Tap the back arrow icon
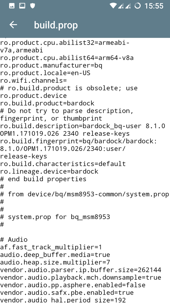Viewport: 170px width, 303px height. click(13, 25)
